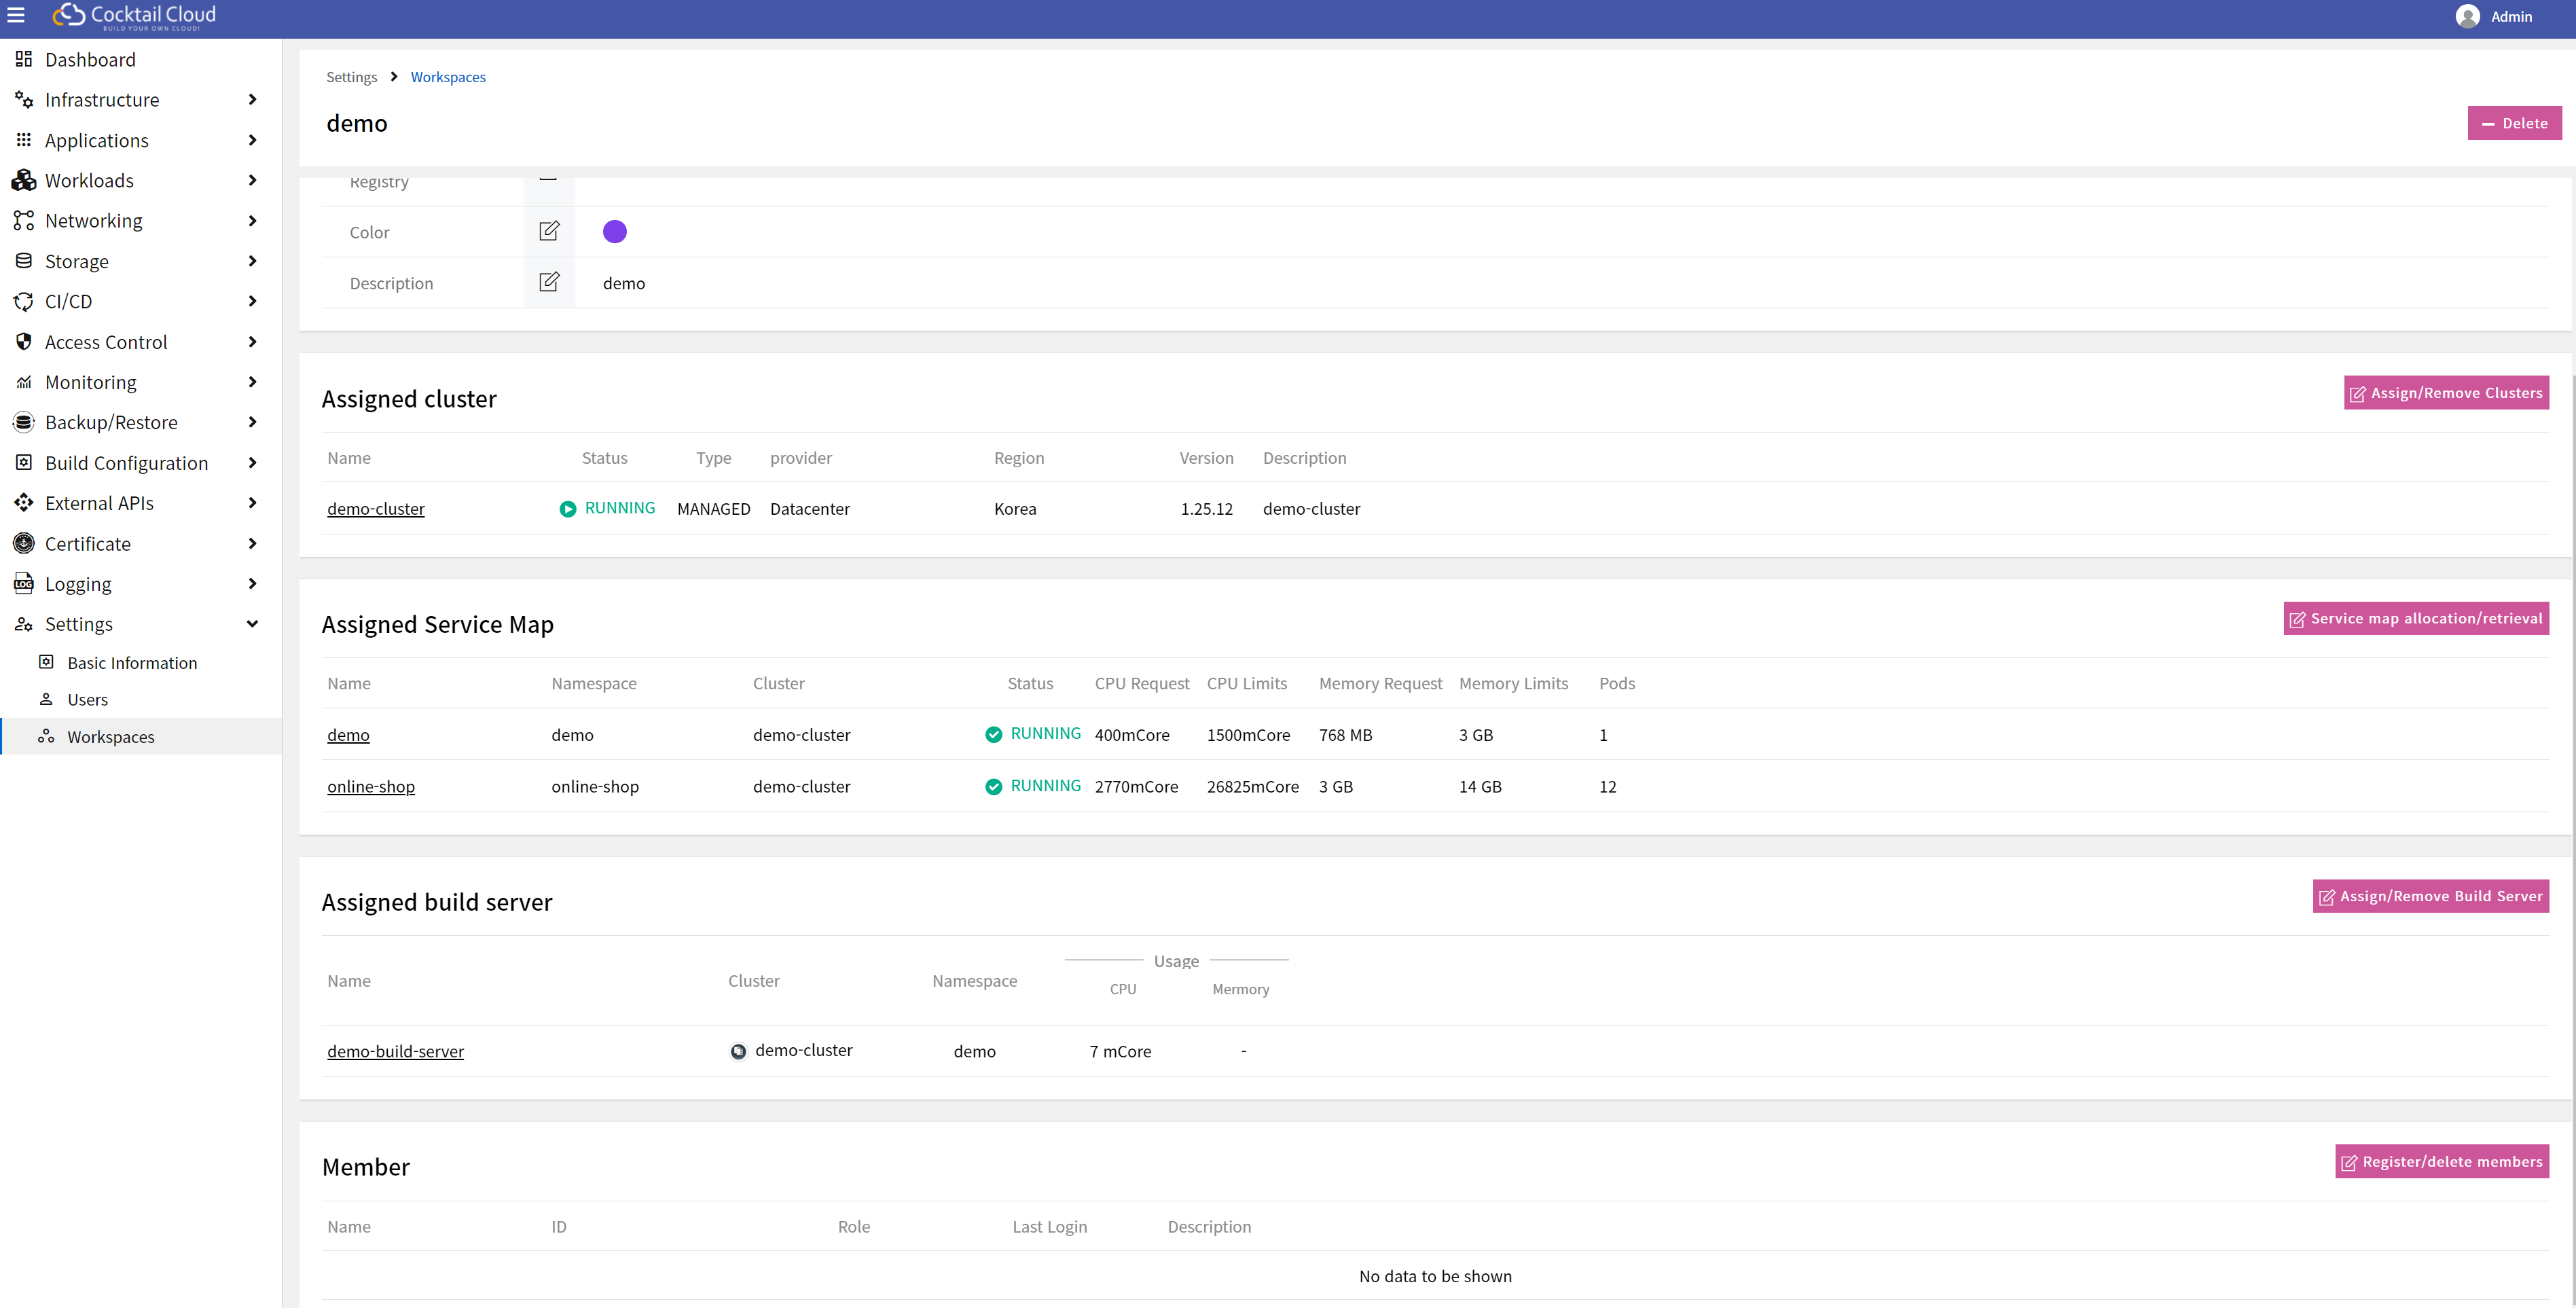Expand the Monitoring submenu arrow
2576x1308 pixels.
click(x=252, y=382)
